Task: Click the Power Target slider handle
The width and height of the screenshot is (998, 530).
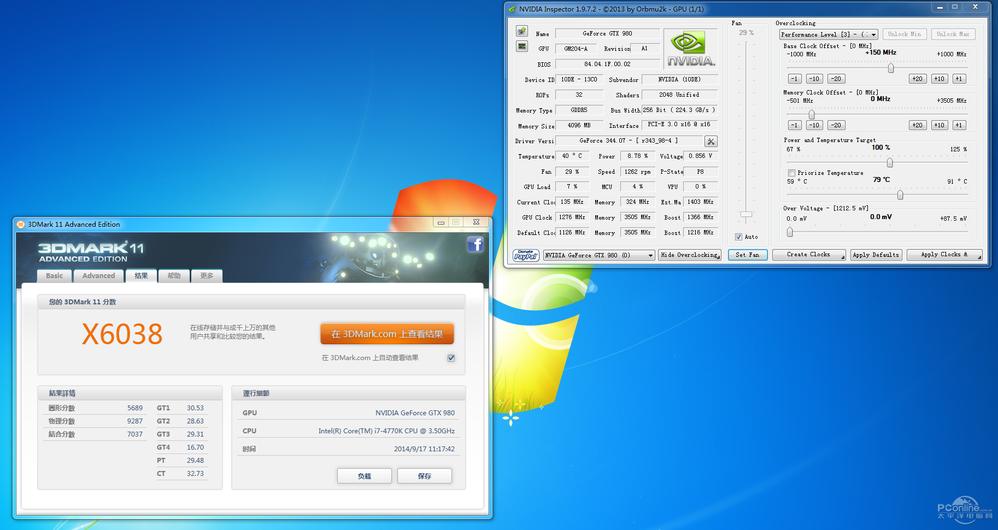Action: click(890, 162)
